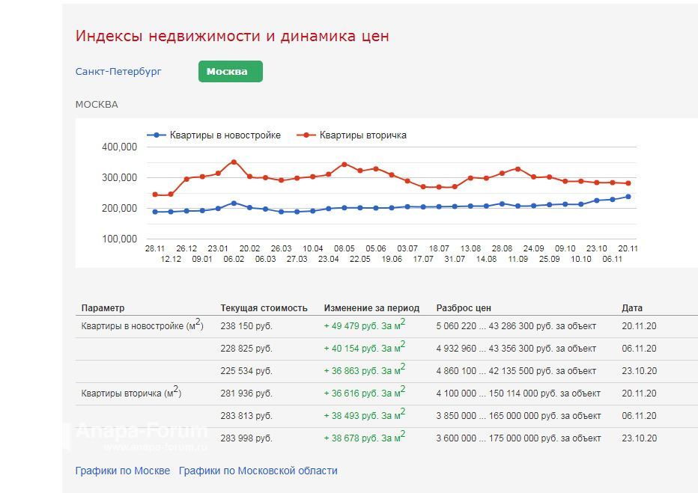698x493 pixels.
Task: Click the heading "Индексы недвижимости и динамика цен"
Action: pyautogui.click(x=231, y=35)
